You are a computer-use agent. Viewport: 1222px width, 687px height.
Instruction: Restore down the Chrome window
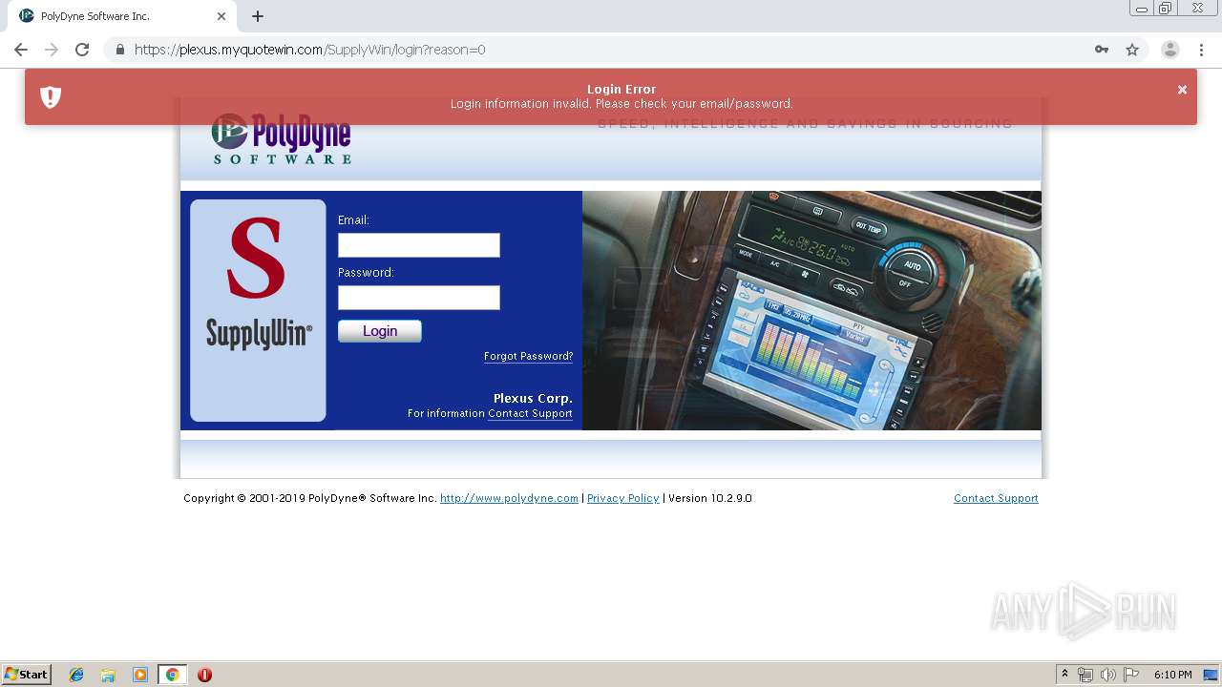click(x=1166, y=9)
